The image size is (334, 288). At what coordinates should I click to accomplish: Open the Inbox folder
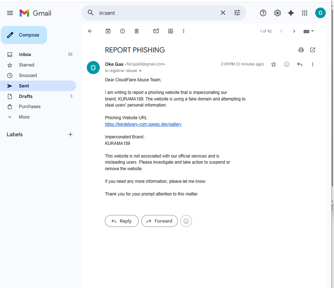(38, 54)
